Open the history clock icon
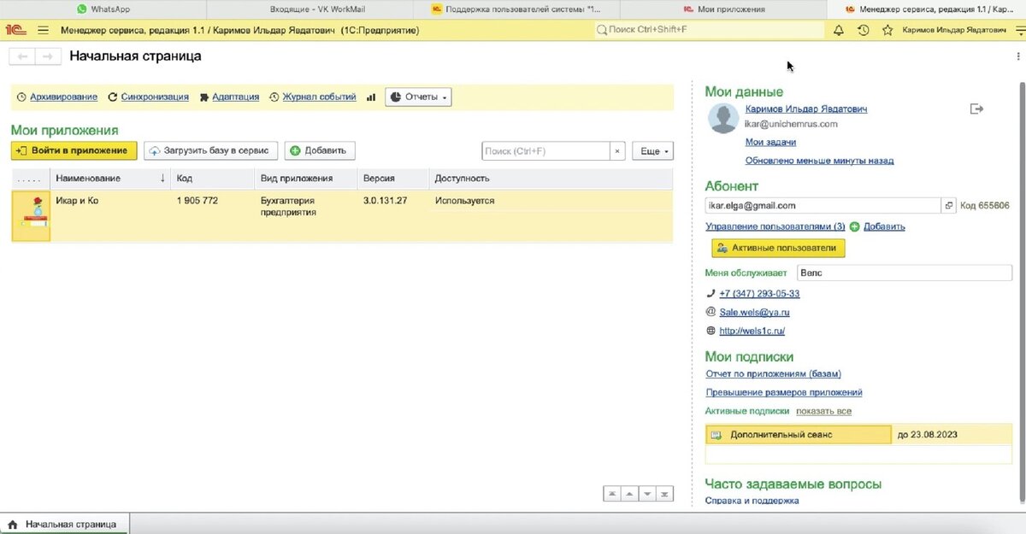The image size is (1026, 534). click(864, 30)
